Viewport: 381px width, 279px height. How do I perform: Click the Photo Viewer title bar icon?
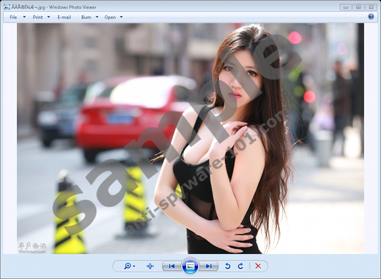(x=6, y=6)
